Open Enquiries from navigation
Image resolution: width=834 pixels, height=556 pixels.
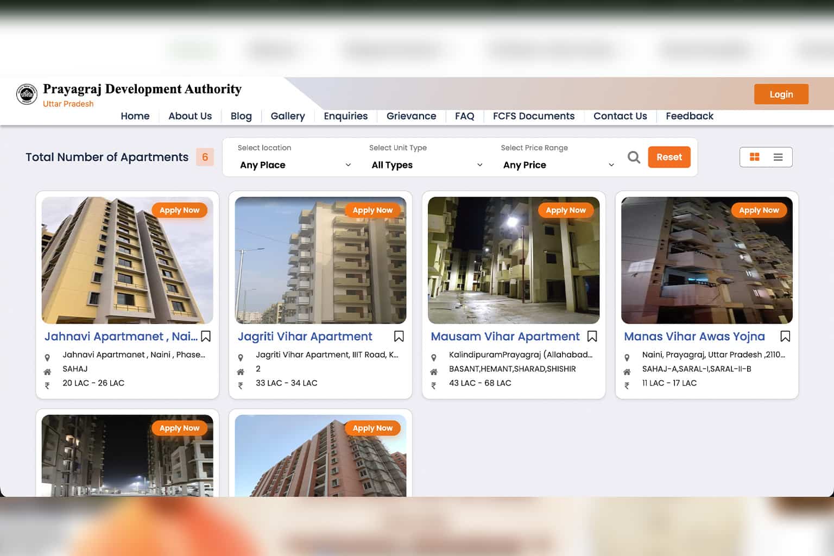tap(346, 116)
